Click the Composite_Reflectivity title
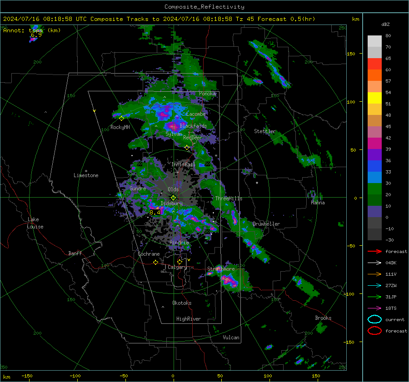 click(204, 7)
